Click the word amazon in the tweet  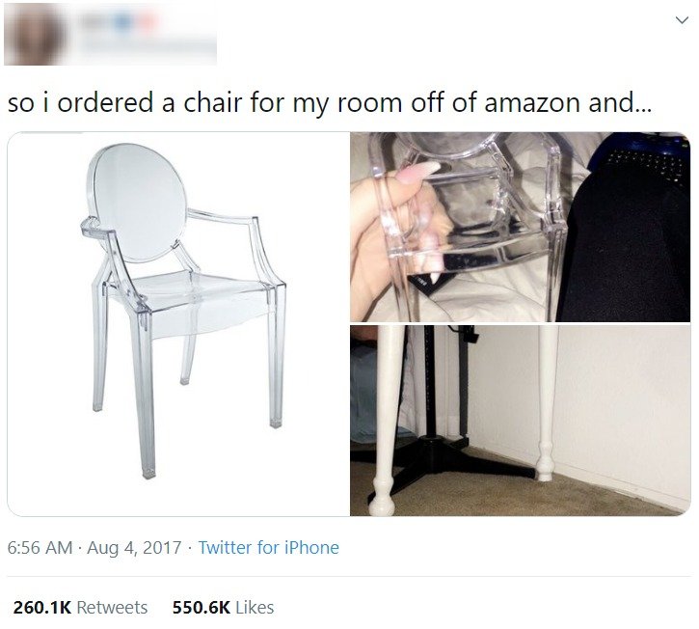tap(533, 102)
